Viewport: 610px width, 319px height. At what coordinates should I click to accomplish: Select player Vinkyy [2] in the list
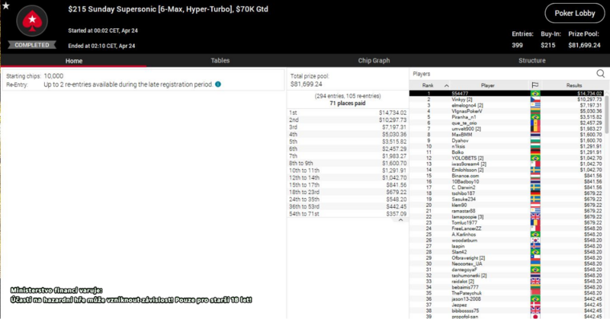461,100
